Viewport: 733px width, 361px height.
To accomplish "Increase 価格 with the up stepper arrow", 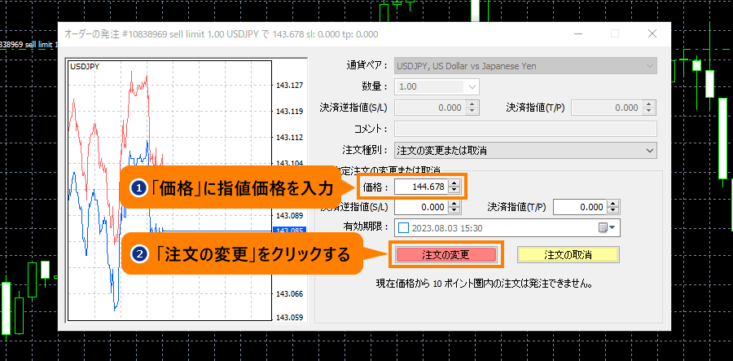I will click(454, 184).
